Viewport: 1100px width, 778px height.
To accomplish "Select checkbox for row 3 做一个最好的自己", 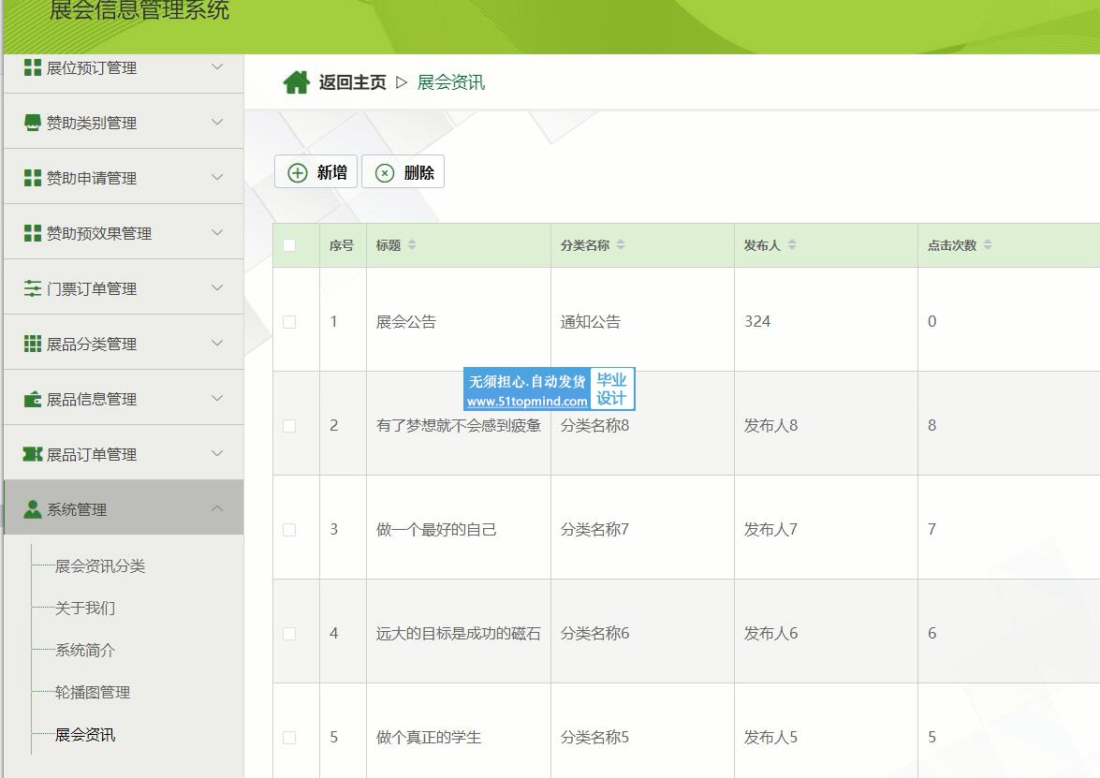I will tap(289, 529).
